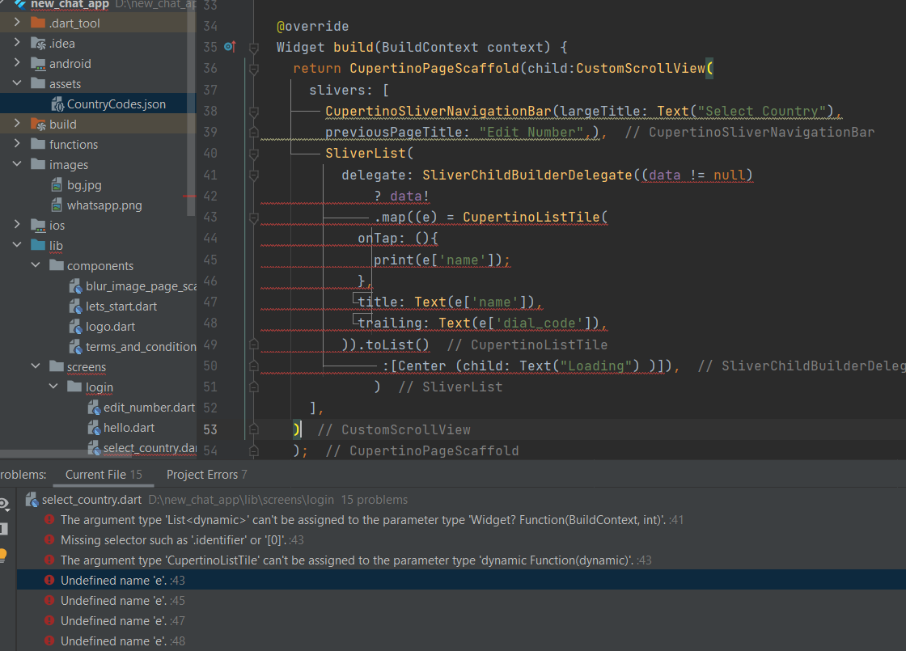Expand the functions folder
This screenshot has width=906, height=651.
click(x=17, y=144)
